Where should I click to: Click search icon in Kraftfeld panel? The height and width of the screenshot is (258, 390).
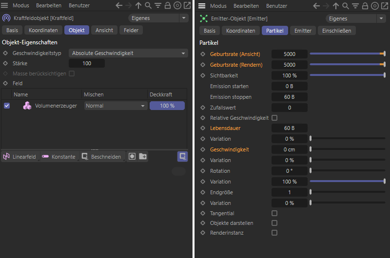(148, 5)
